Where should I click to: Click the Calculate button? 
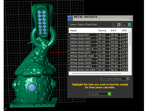coord(100,94)
